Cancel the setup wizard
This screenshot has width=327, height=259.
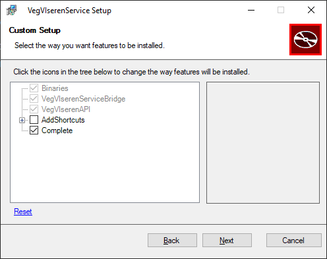[294, 241]
